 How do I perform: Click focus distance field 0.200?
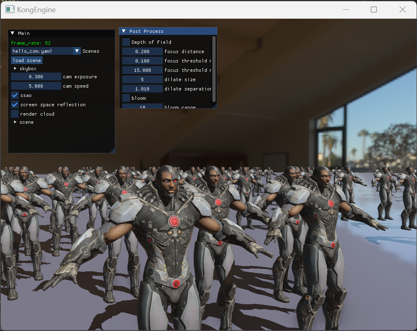[142, 51]
